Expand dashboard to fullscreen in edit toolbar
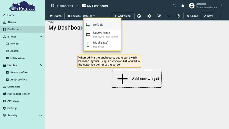The height and width of the screenshot is (129, 229). [221, 16]
